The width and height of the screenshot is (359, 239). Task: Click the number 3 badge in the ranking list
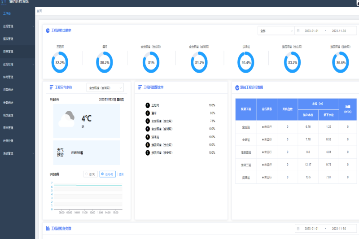point(148,121)
